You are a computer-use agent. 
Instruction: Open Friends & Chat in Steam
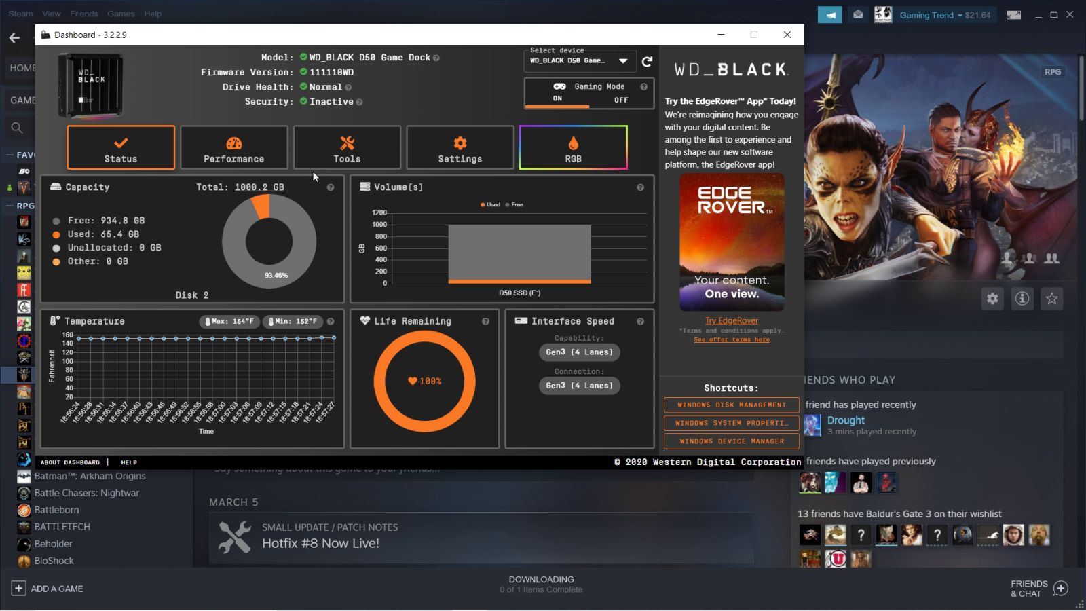(x=1038, y=589)
